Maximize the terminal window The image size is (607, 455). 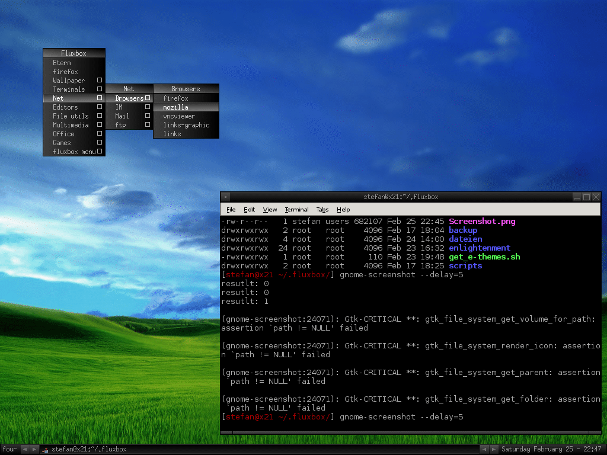[x=586, y=197]
